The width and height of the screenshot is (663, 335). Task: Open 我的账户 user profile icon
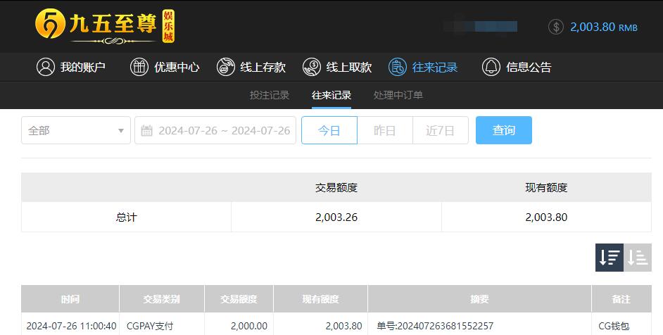(46, 67)
